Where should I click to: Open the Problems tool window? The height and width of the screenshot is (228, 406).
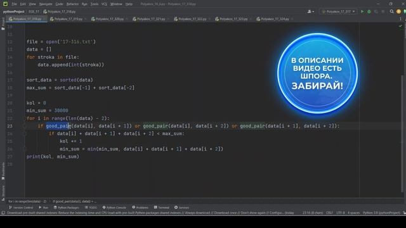tap(140, 208)
